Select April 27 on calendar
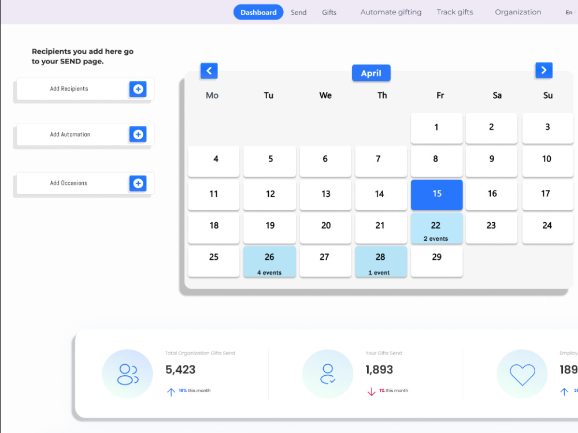578x433 pixels. (325, 262)
